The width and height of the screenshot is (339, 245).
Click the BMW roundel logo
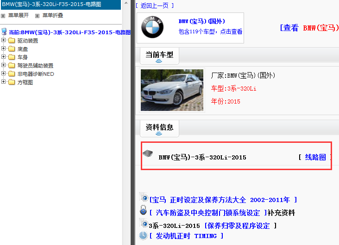tap(152, 27)
